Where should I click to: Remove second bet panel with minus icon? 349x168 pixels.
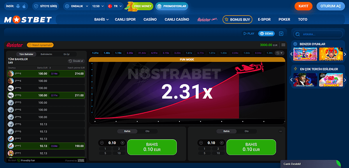point(281,131)
